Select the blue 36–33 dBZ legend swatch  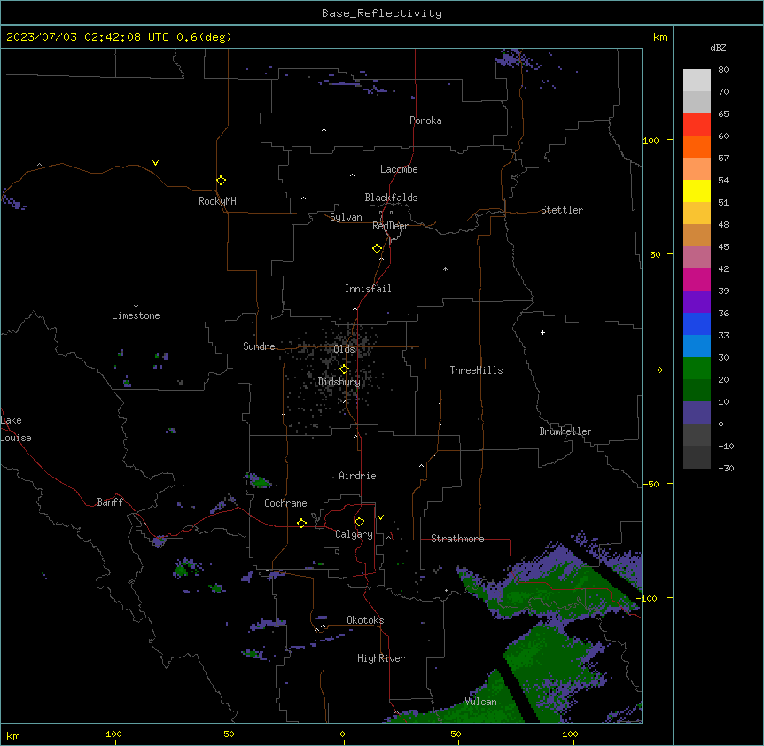[697, 323]
